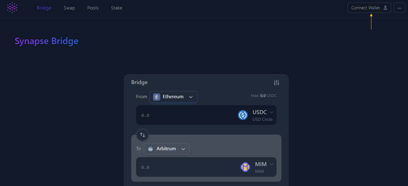Expand the Ethereum source chain dropdown
Image resolution: width=408 pixels, height=186 pixels.
click(x=191, y=97)
